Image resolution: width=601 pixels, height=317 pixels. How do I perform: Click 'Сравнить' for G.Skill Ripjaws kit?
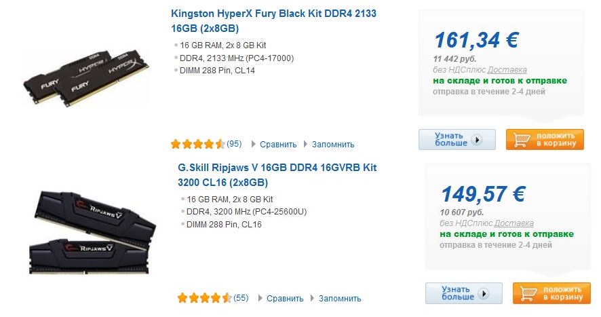click(286, 299)
